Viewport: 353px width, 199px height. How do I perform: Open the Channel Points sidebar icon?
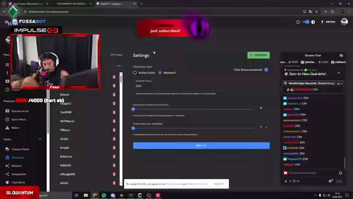[7, 149]
